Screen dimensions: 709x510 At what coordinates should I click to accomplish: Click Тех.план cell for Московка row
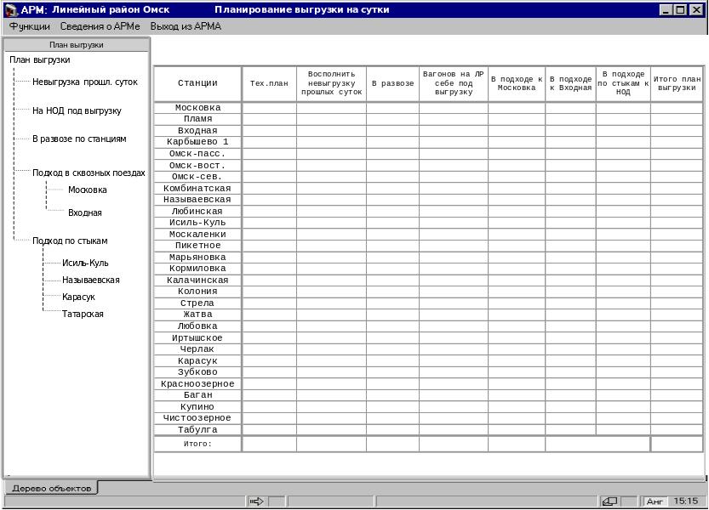click(x=270, y=107)
